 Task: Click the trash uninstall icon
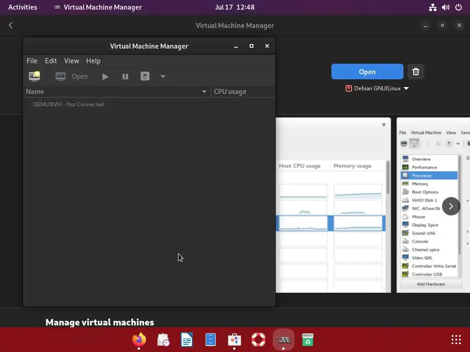416,71
